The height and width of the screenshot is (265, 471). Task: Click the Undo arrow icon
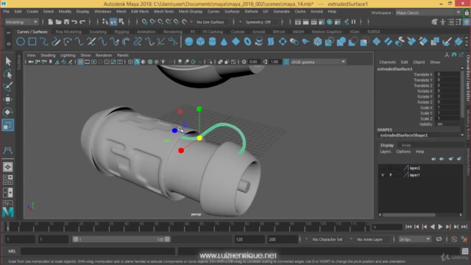point(74,21)
